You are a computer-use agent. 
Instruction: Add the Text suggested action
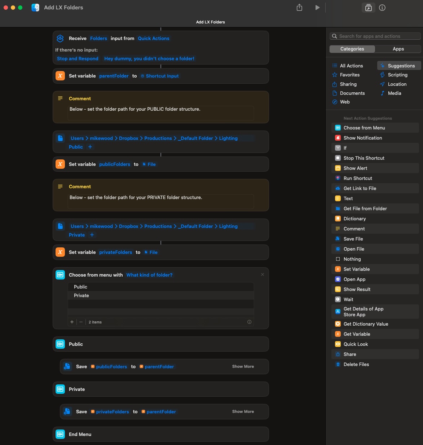(x=375, y=198)
